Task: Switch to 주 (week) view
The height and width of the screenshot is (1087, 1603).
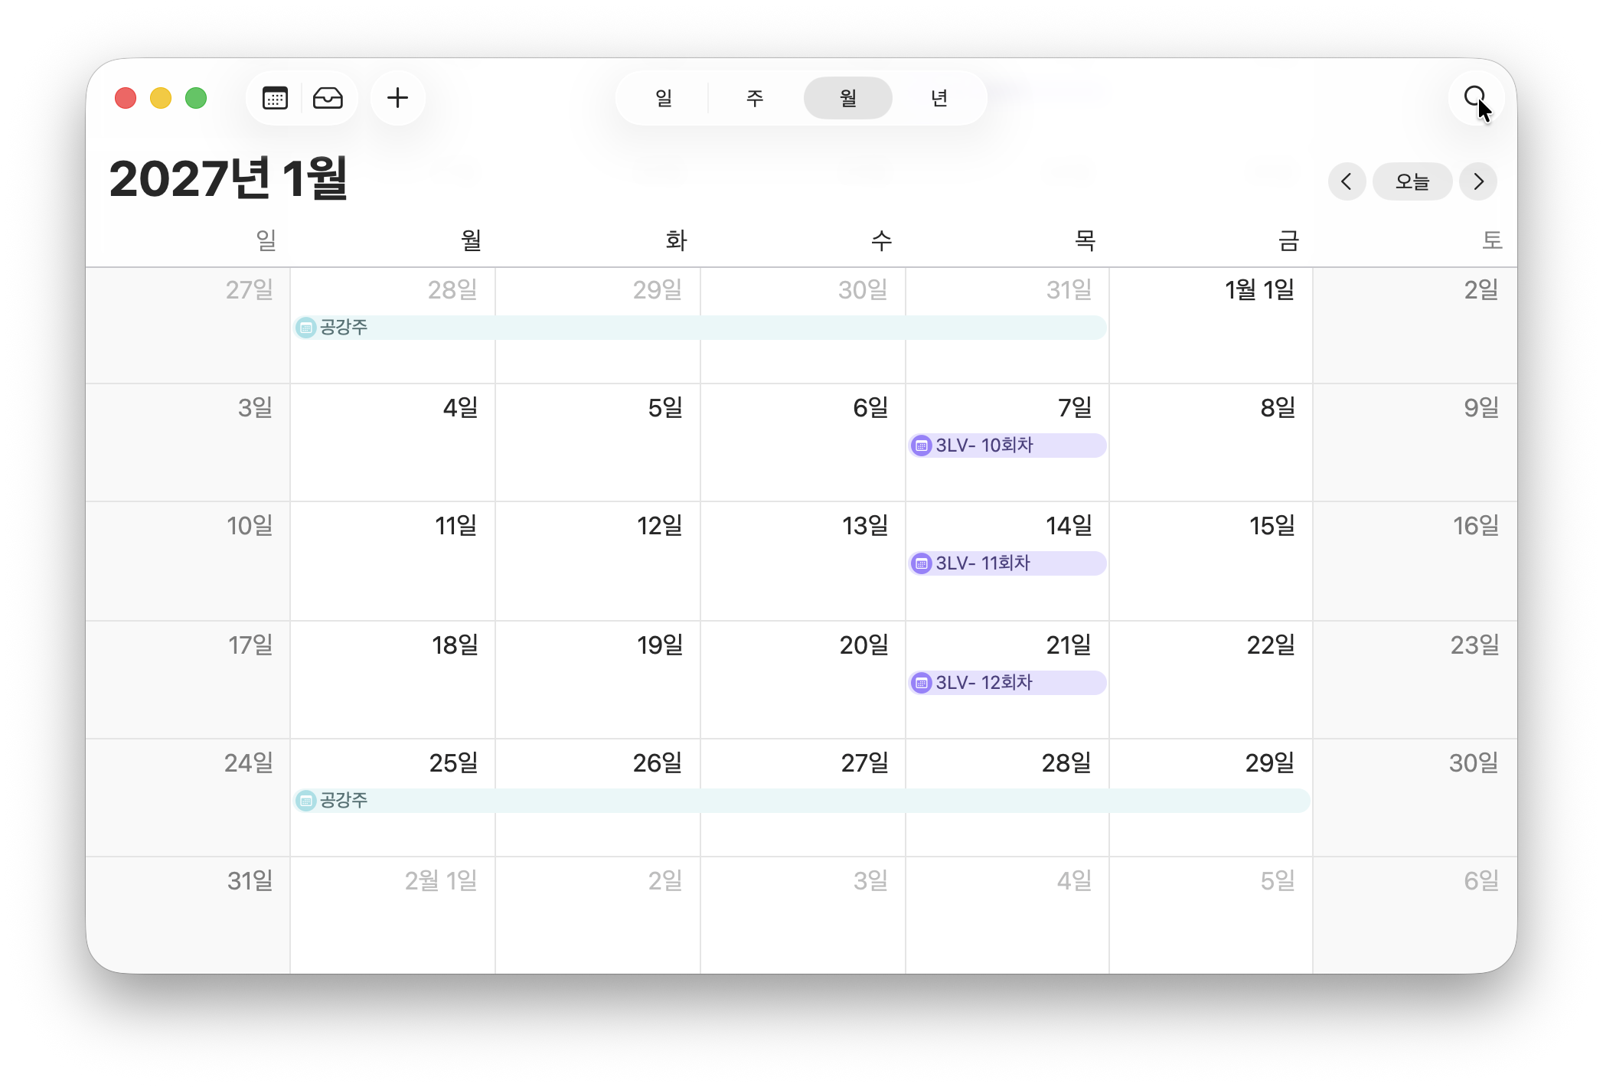Action: [x=755, y=98]
